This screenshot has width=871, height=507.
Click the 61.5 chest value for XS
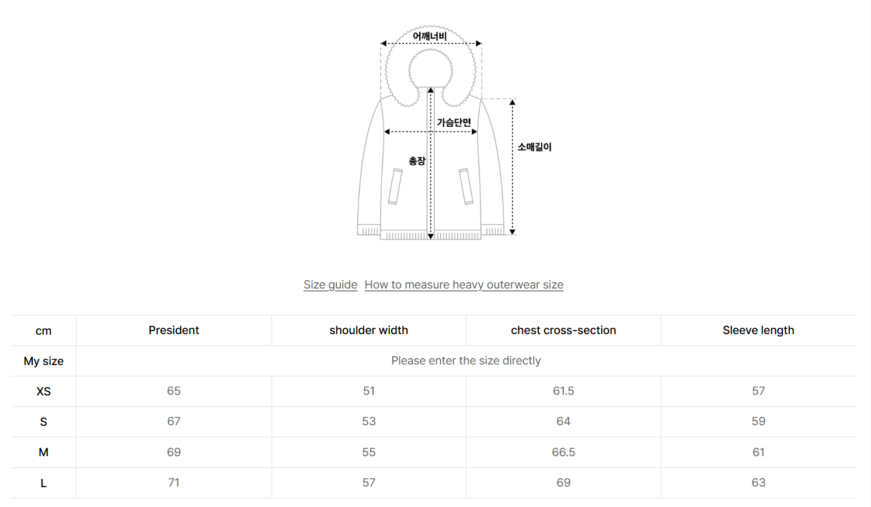(x=563, y=391)
